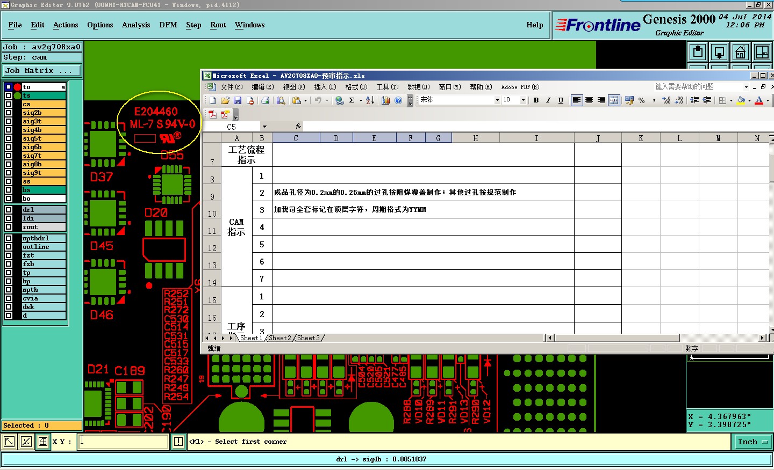Viewport: 774px width, 470px height.
Task: Open the DFM menu in Genesis
Action: [168, 25]
